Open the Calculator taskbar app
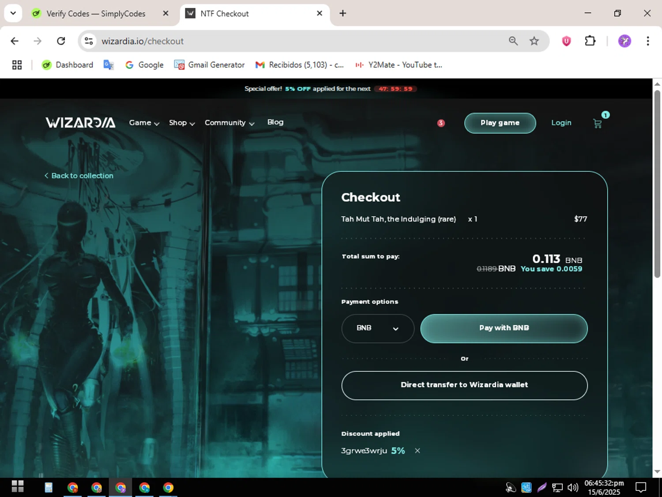662x497 pixels. pyautogui.click(x=49, y=487)
